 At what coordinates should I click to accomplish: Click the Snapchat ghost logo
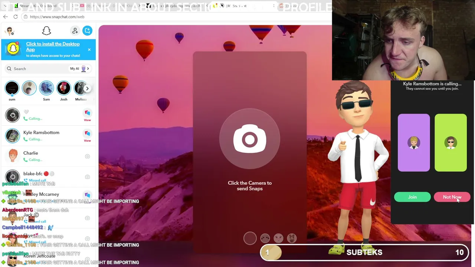(46, 31)
